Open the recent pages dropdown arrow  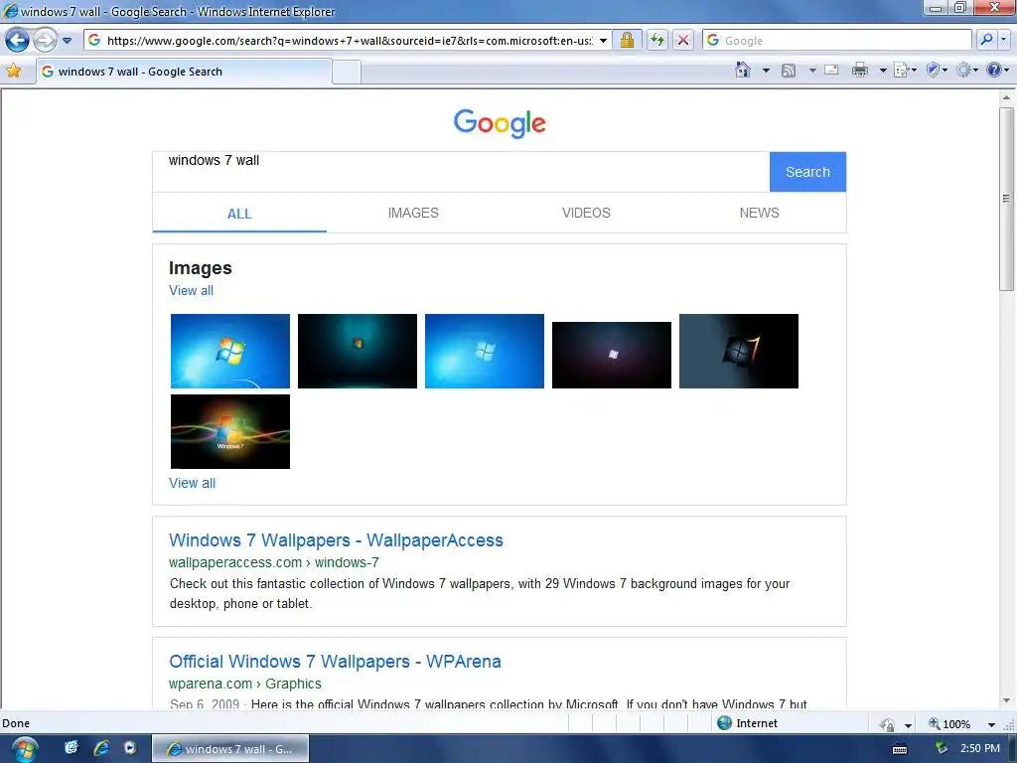coord(67,41)
